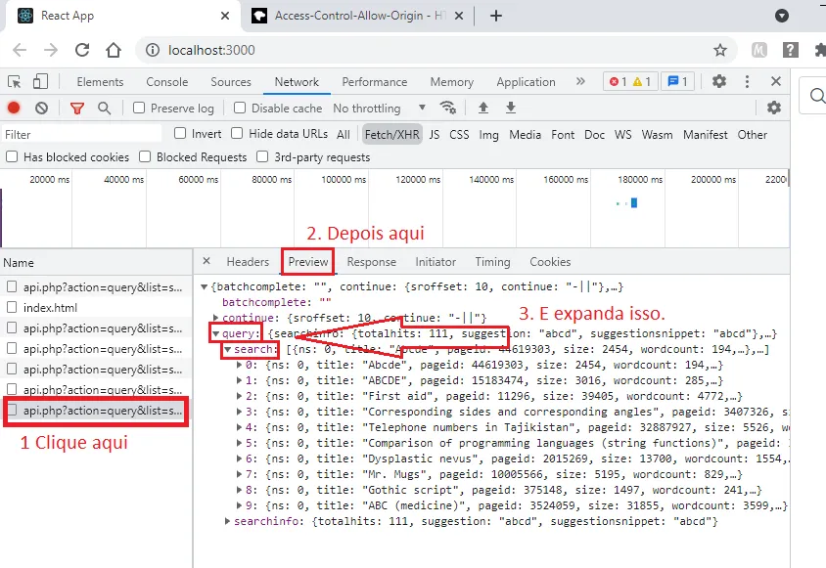
Task: Click the browser forward arrow
Action: pyautogui.click(x=51, y=50)
